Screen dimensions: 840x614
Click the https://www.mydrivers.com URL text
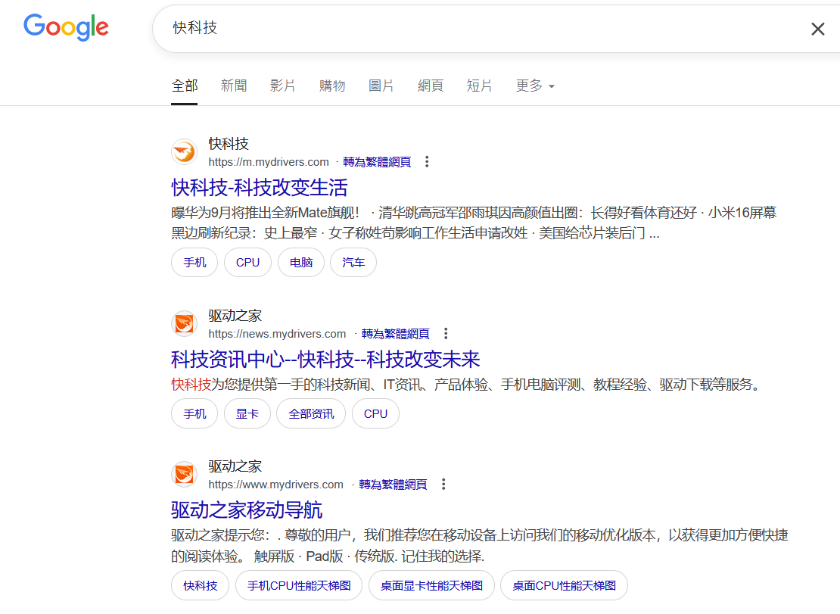[276, 485]
